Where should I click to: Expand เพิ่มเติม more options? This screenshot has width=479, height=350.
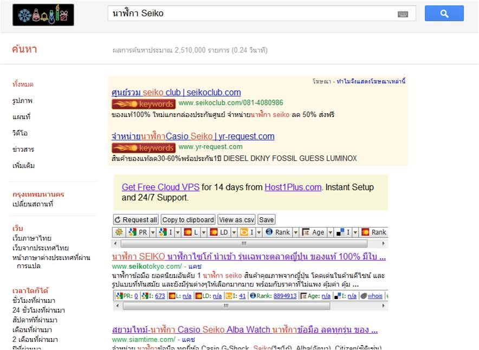click(x=23, y=166)
